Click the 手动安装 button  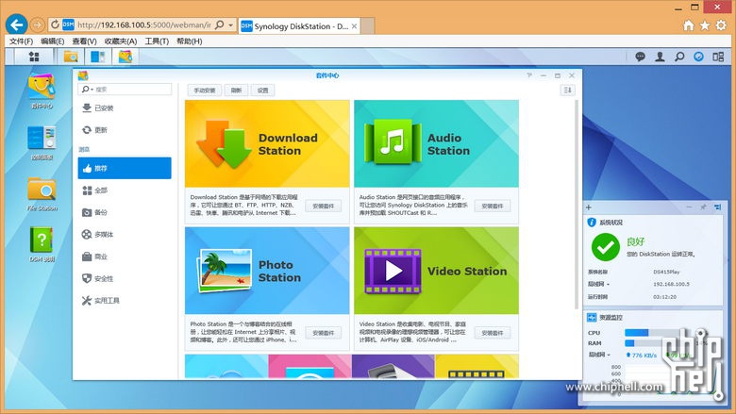click(205, 91)
